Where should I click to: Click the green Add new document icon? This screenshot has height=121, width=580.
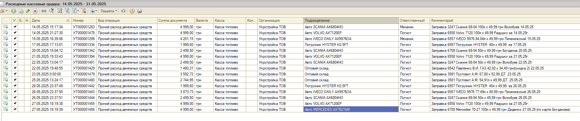click(14, 11)
